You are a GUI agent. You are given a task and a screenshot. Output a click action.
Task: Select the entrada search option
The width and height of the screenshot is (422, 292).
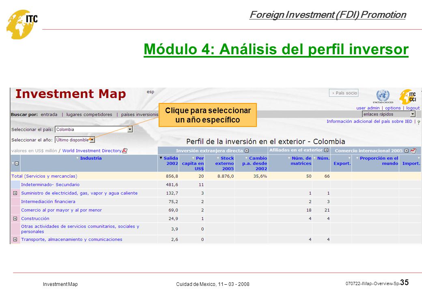click(x=49, y=114)
